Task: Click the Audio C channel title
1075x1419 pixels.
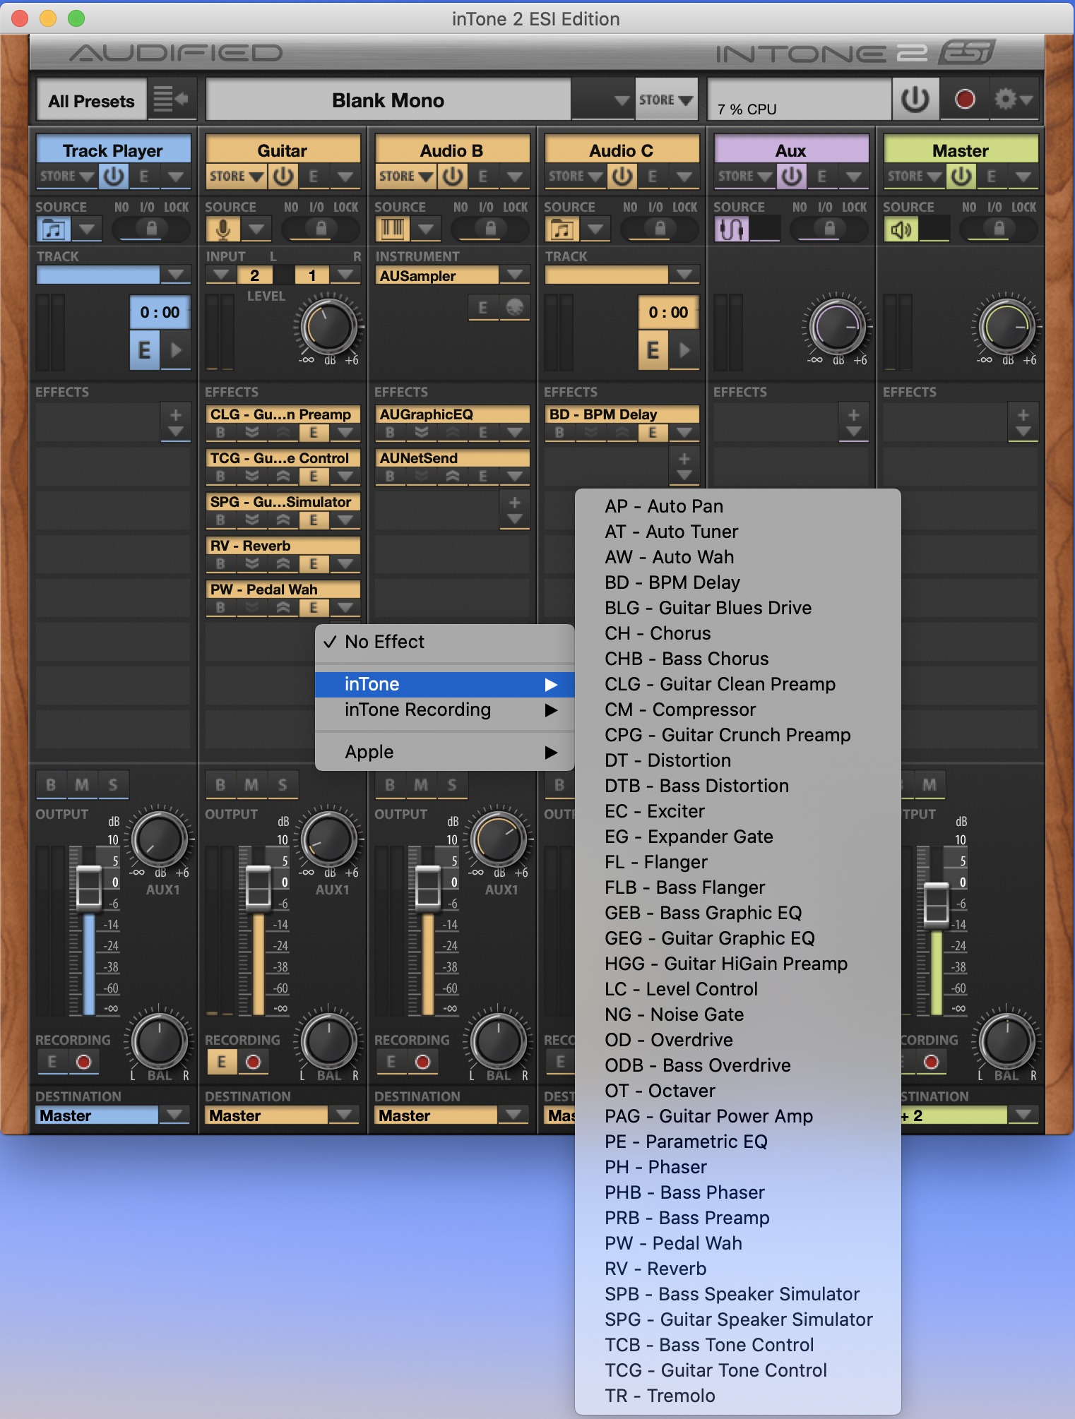Action: [x=622, y=150]
